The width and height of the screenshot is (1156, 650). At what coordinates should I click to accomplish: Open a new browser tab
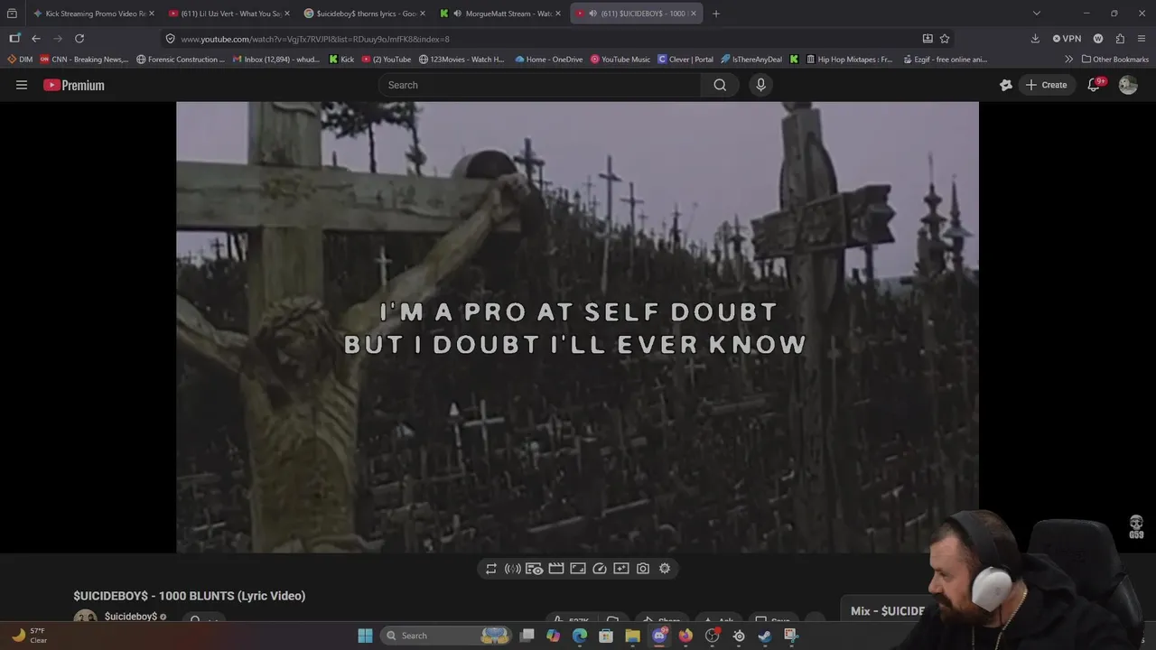tap(716, 14)
